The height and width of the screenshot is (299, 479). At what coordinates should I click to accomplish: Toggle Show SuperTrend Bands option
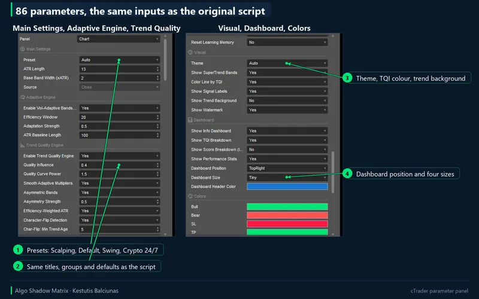(x=287, y=72)
